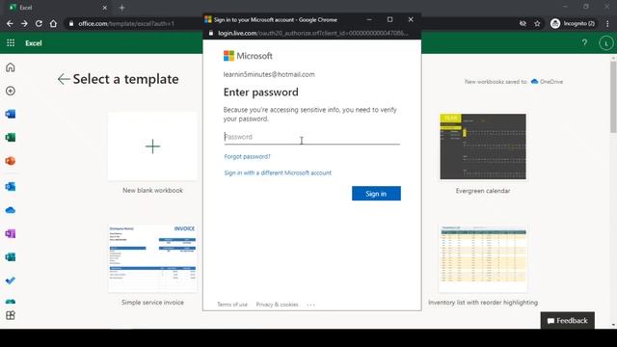Open PowerPoint from the sidebar

(11, 161)
